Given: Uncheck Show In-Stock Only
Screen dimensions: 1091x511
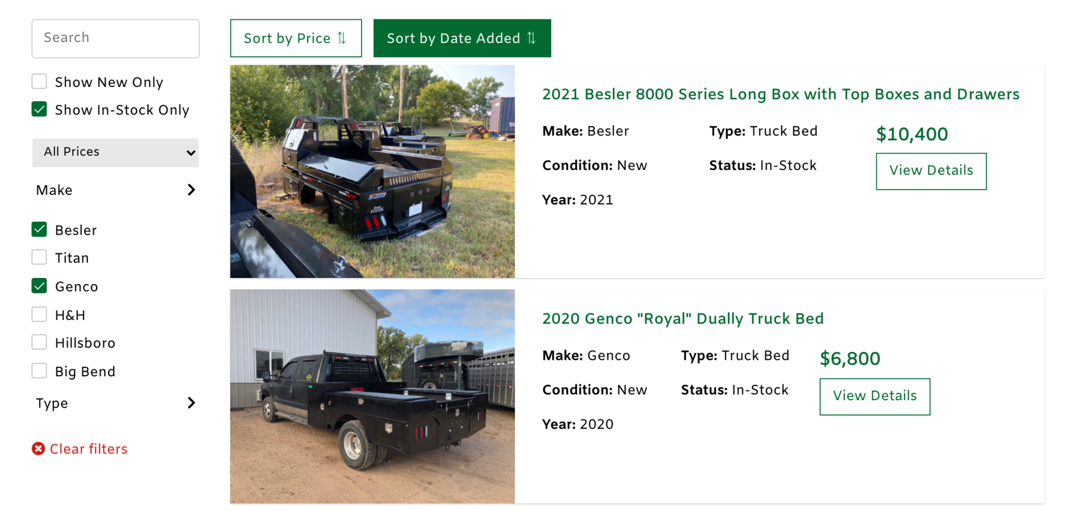Looking at the screenshot, I should [39, 109].
